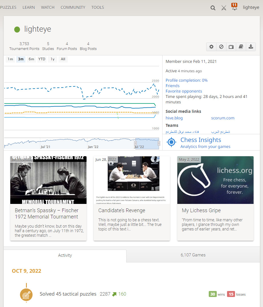This screenshot has width=263, height=307.
Task: Open the Favorite opponents link
Action: [184, 91]
